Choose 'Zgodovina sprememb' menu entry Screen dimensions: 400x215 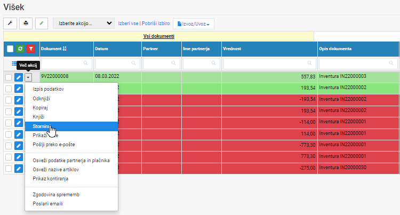[x=56, y=195]
